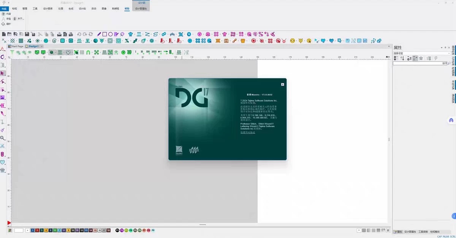Open the 设计图属性 ribbon tab
Screen dimensions: 456x238
pyautogui.click(x=141, y=8)
